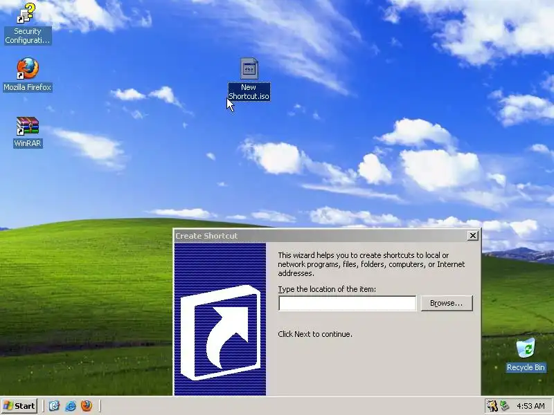Click the network connection tray icon
This screenshot has height=415, width=554.
504,406
